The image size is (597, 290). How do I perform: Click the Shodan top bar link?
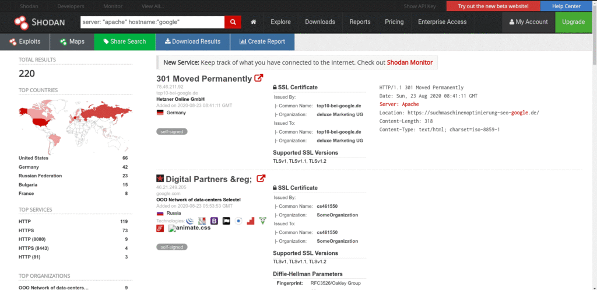tap(29, 6)
